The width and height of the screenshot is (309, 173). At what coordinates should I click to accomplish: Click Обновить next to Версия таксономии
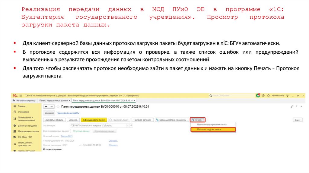(113, 145)
